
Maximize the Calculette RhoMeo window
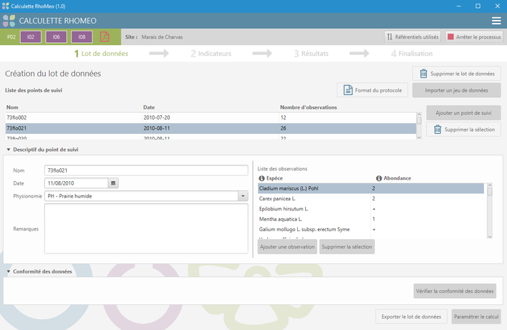click(478, 6)
